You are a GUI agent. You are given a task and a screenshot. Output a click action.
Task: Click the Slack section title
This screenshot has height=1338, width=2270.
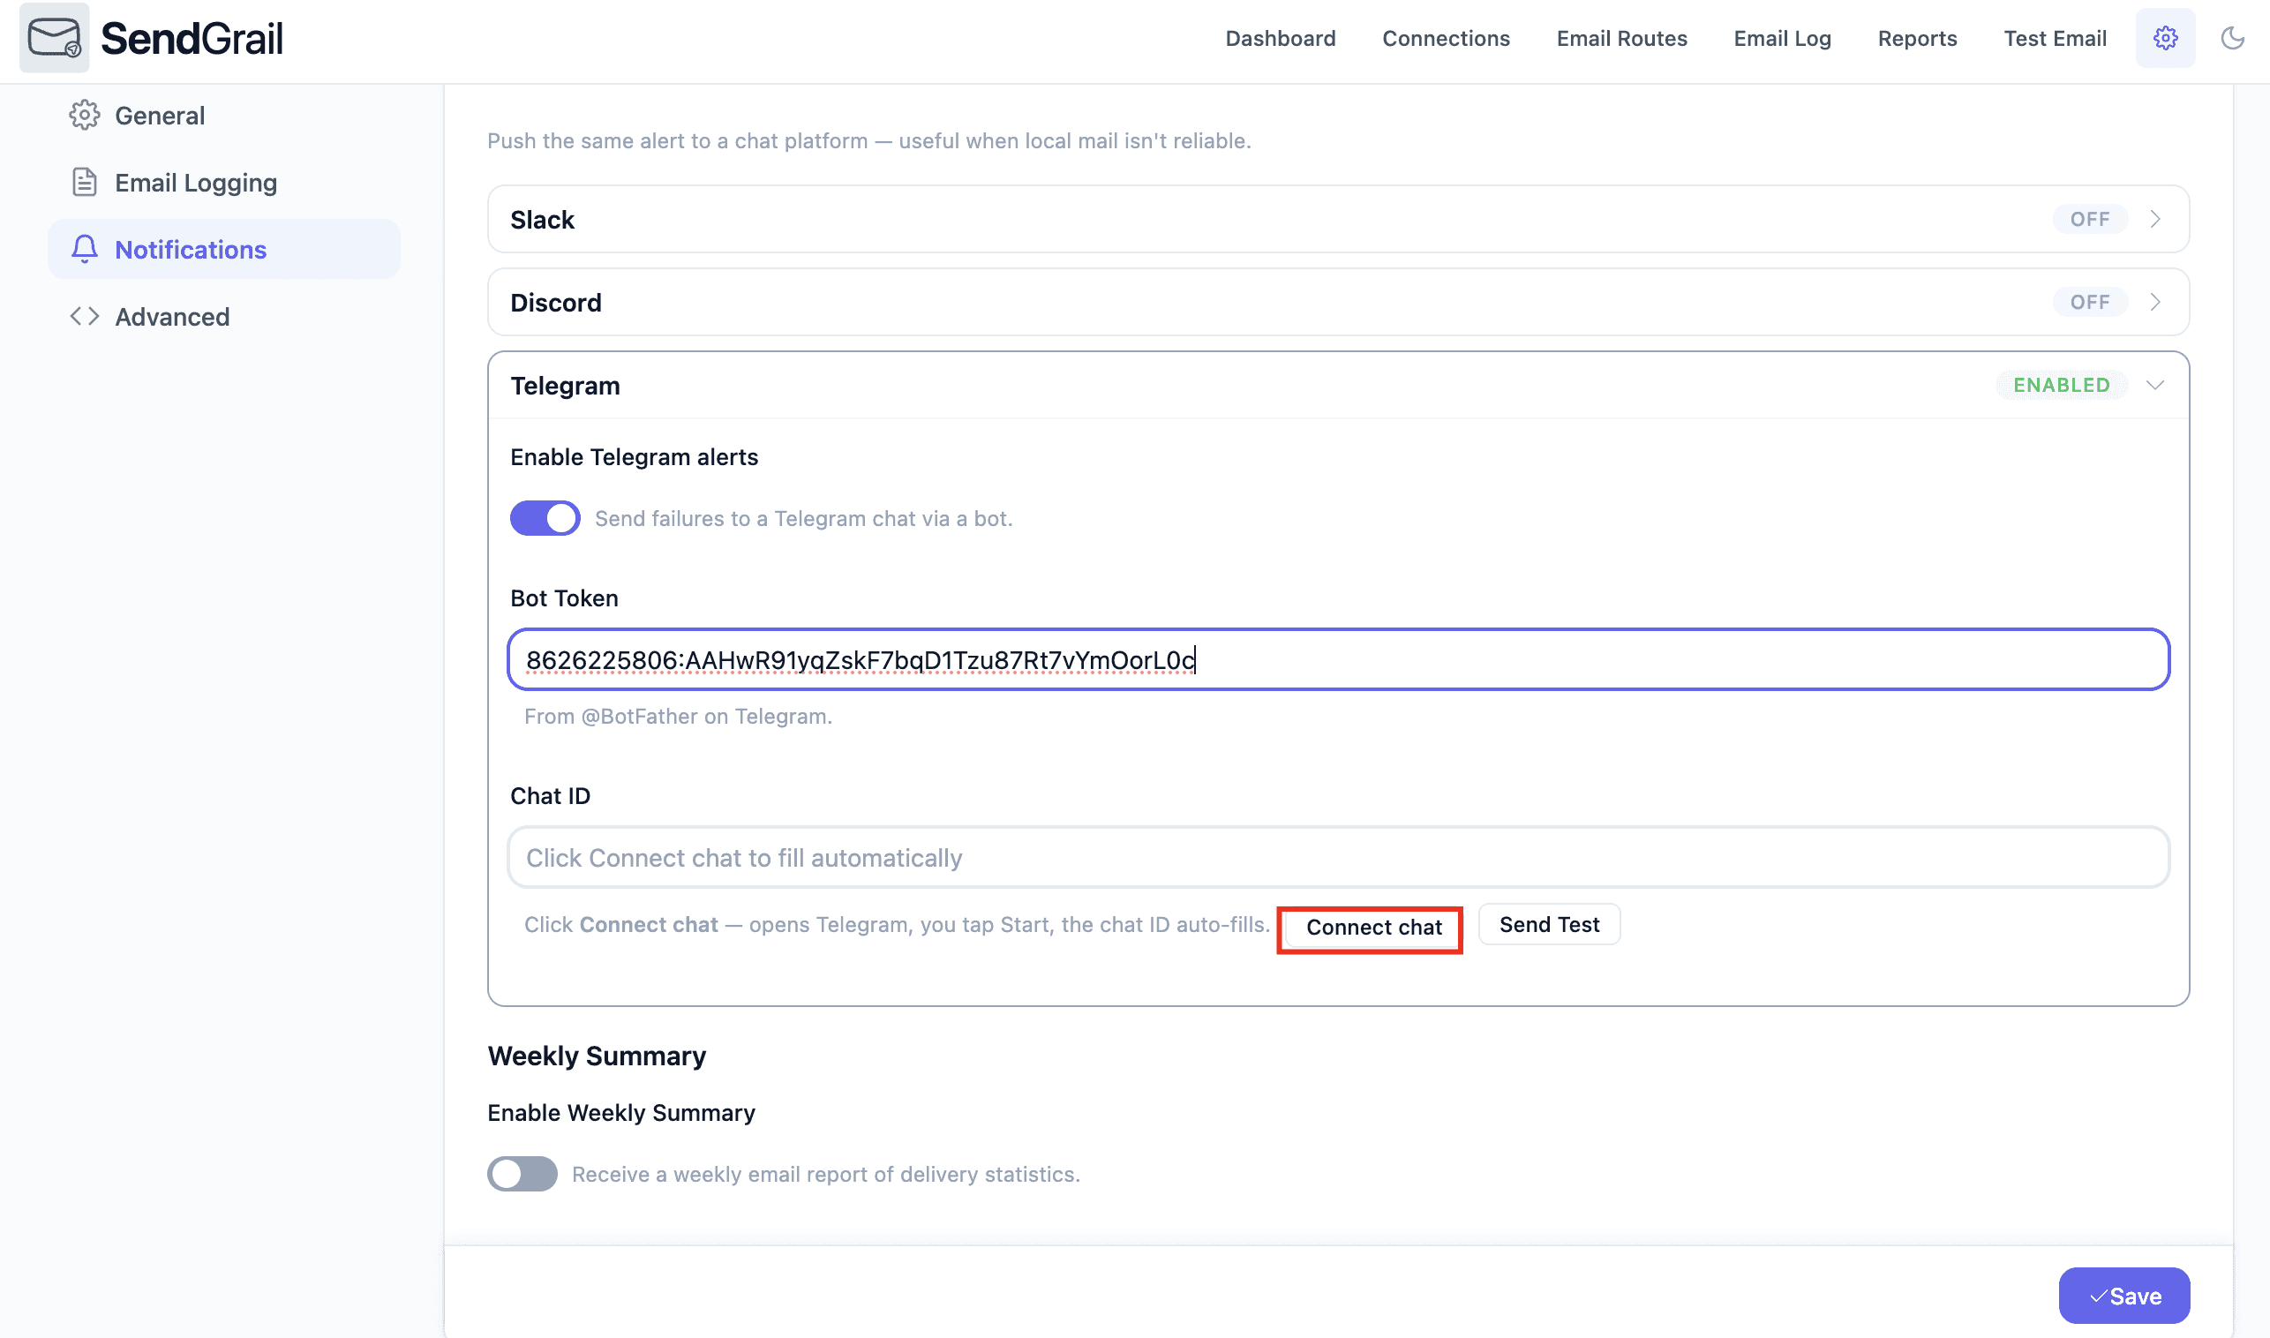pos(542,220)
